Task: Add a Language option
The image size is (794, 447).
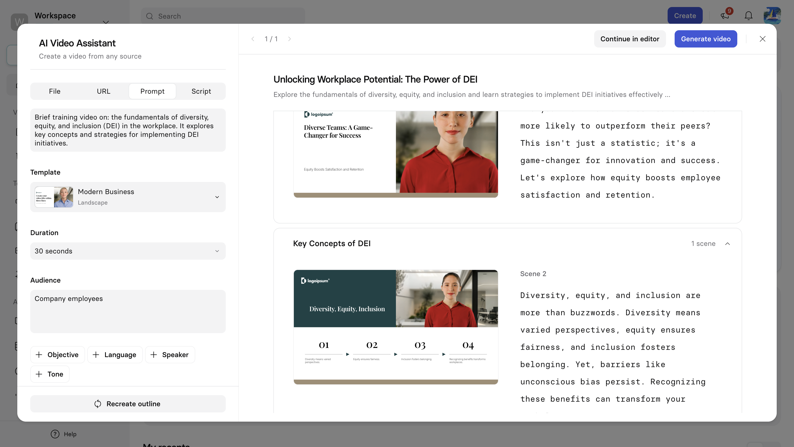Action: pos(115,355)
